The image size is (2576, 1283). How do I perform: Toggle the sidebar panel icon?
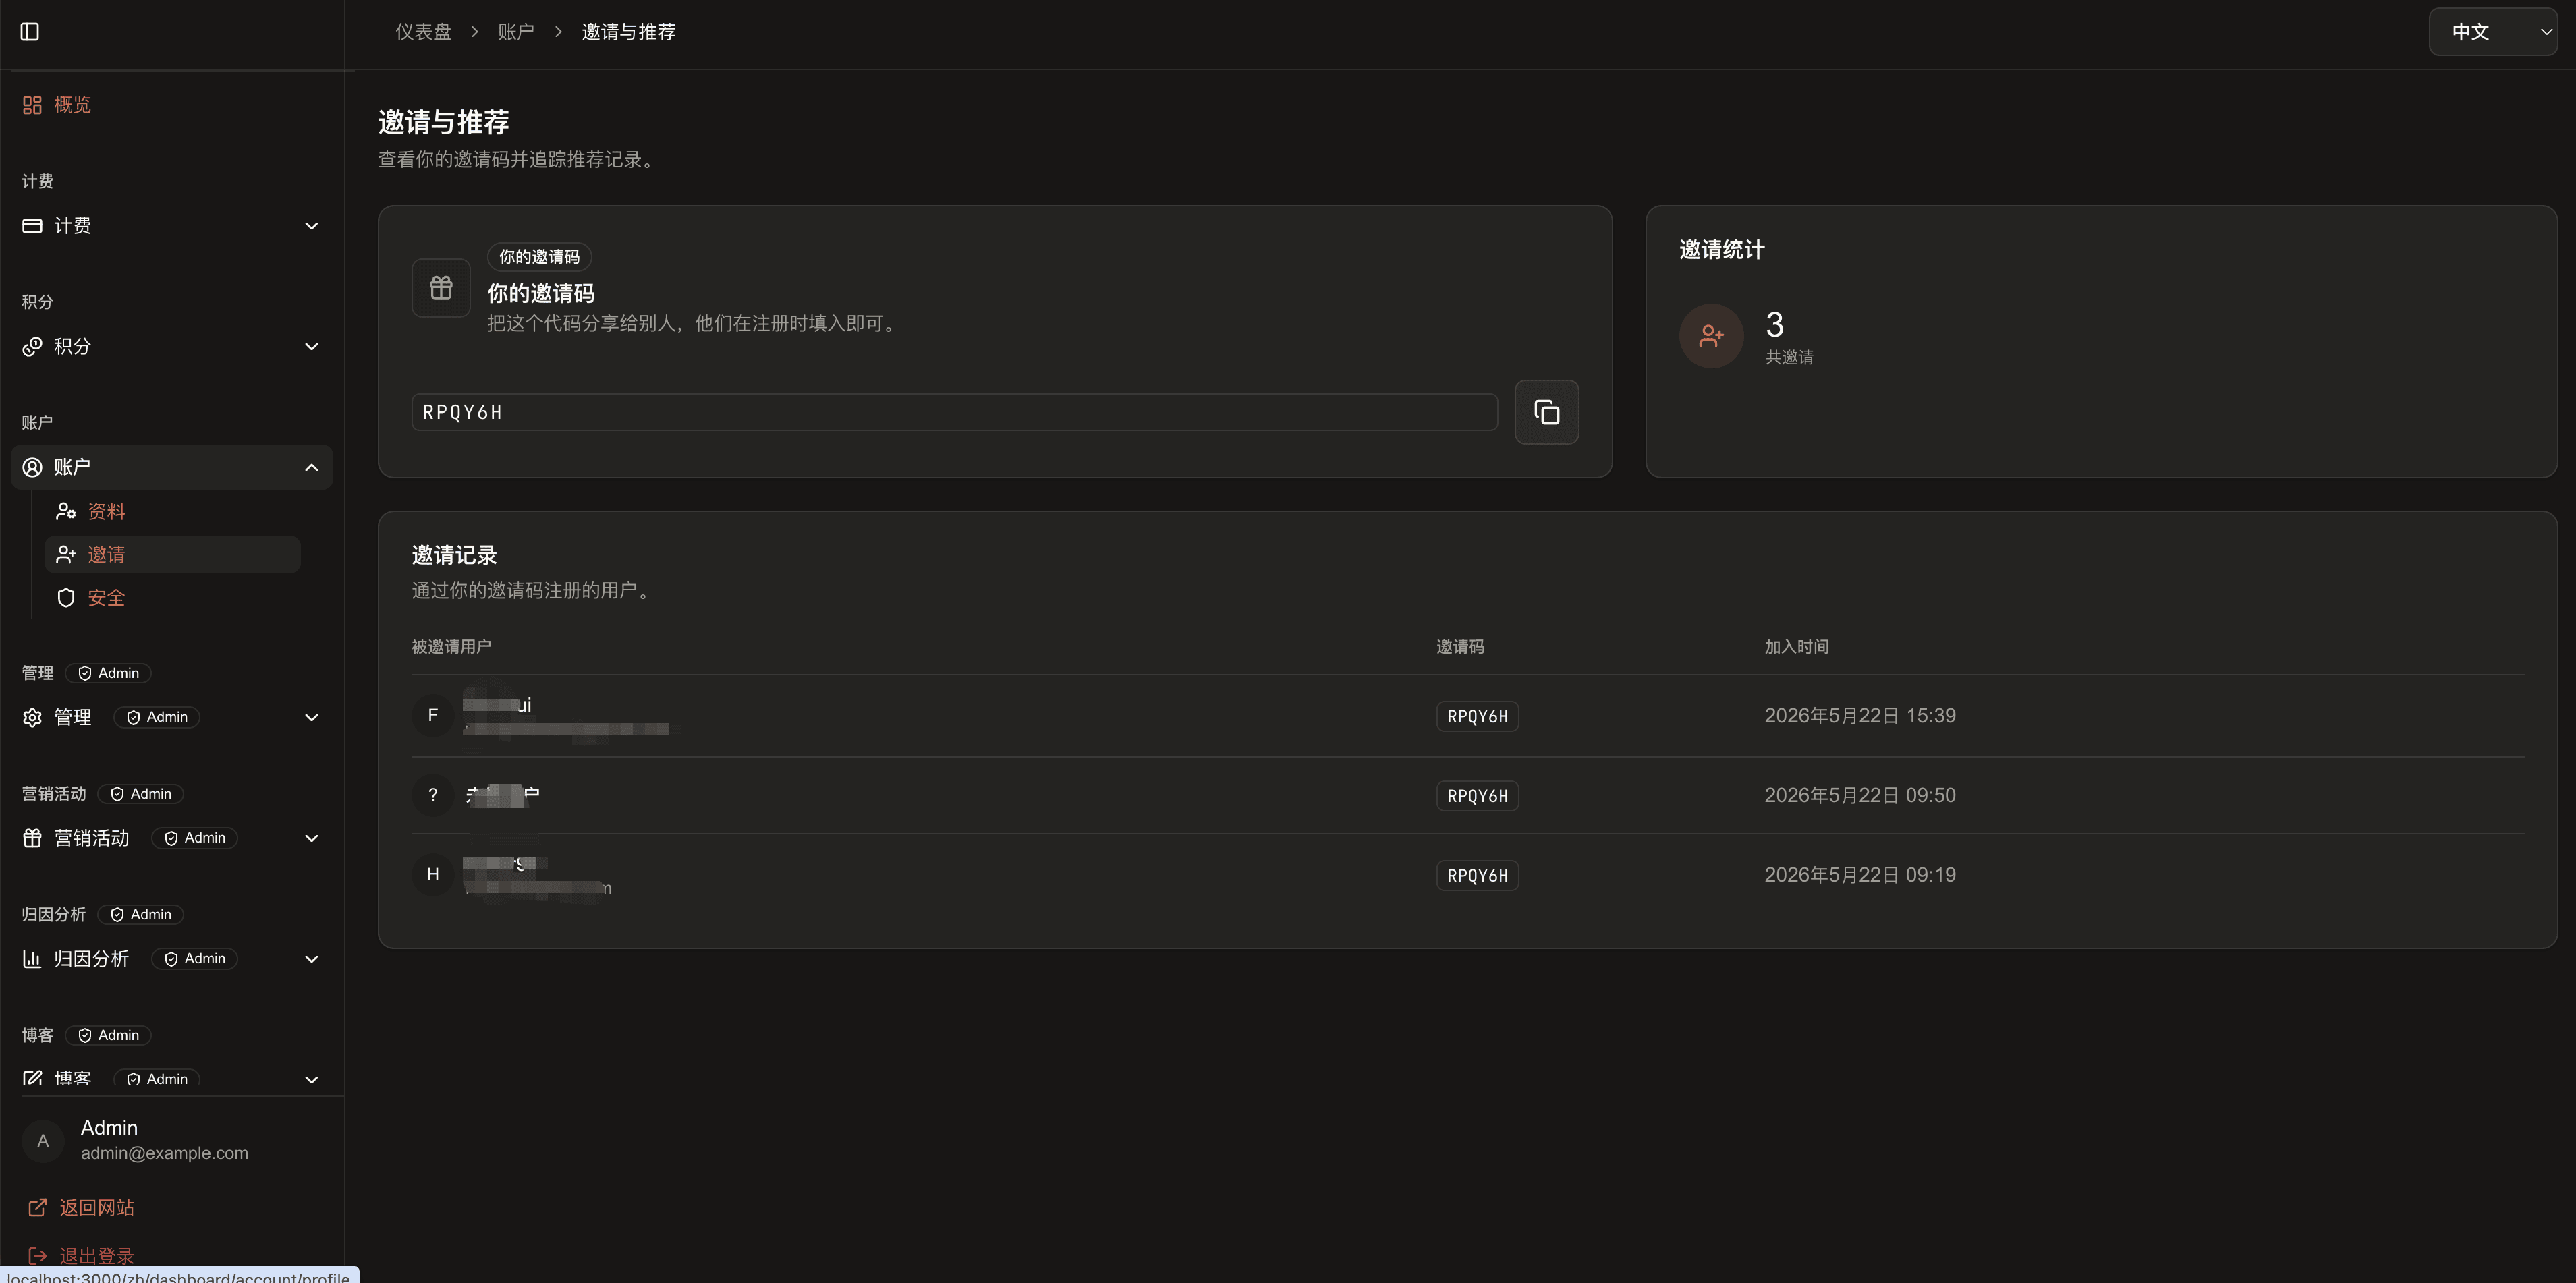coord(30,32)
